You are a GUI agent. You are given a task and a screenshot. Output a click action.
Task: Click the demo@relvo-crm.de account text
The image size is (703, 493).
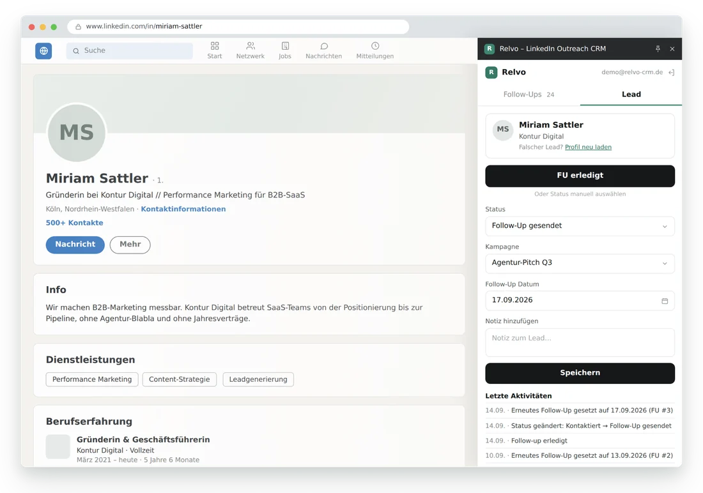[631, 72]
